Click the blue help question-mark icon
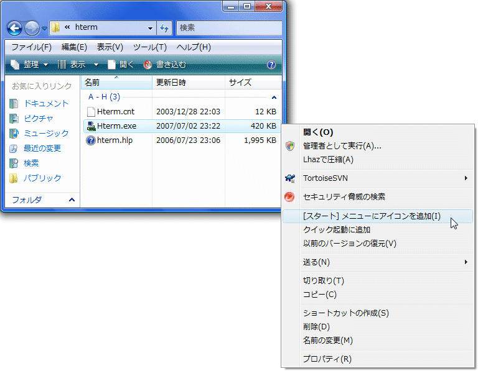Viewport: 478px width, 371px height. (x=271, y=65)
